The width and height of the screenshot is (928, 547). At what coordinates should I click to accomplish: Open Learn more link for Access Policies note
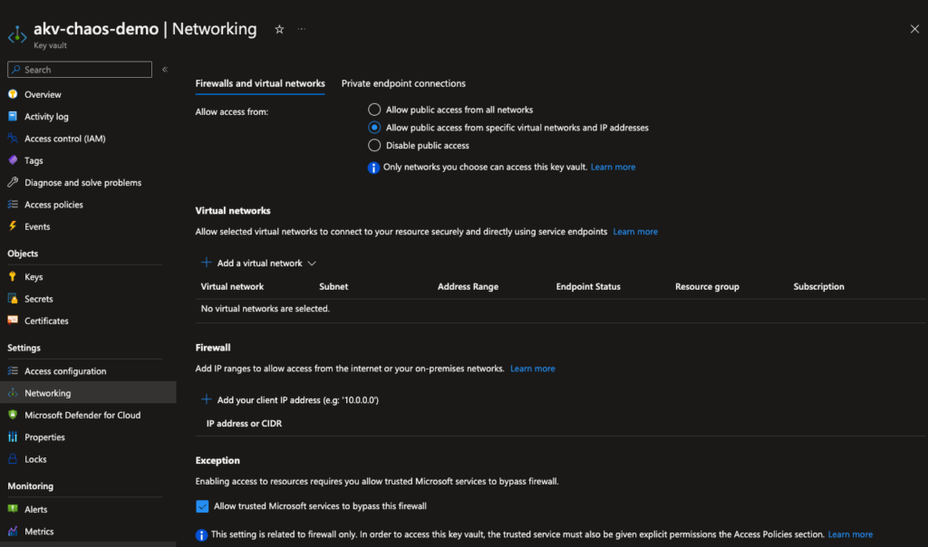click(x=850, y=534)
